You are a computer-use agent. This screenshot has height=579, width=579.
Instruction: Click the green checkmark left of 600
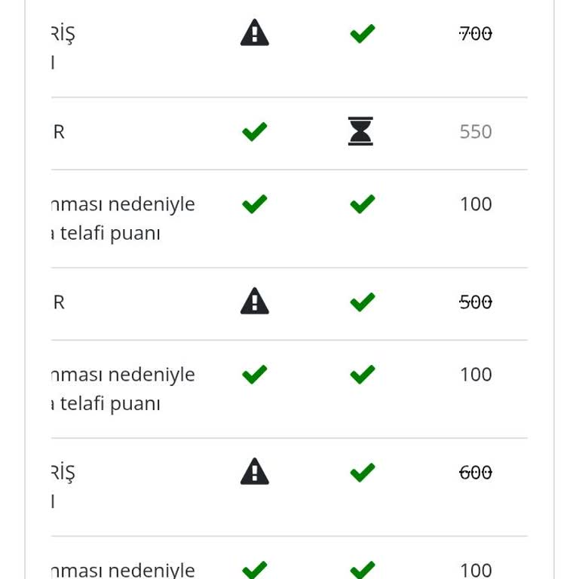pos(362,472)
